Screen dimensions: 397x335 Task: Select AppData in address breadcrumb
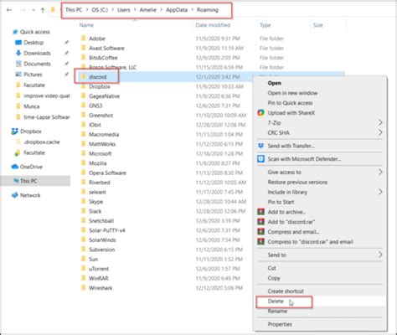click(177, 10)
